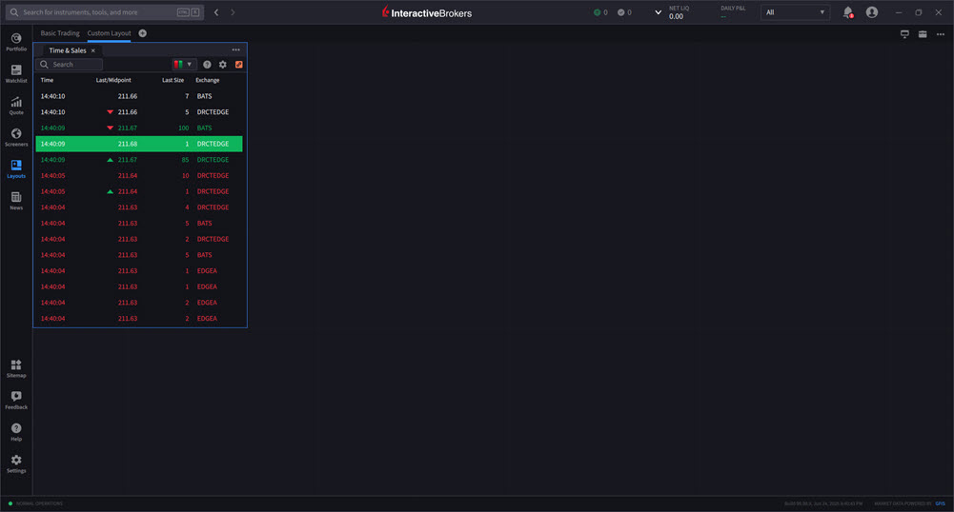954x512 pixels.
Task: Click the notifications bell icon
Action: click(x=847, y=12)
